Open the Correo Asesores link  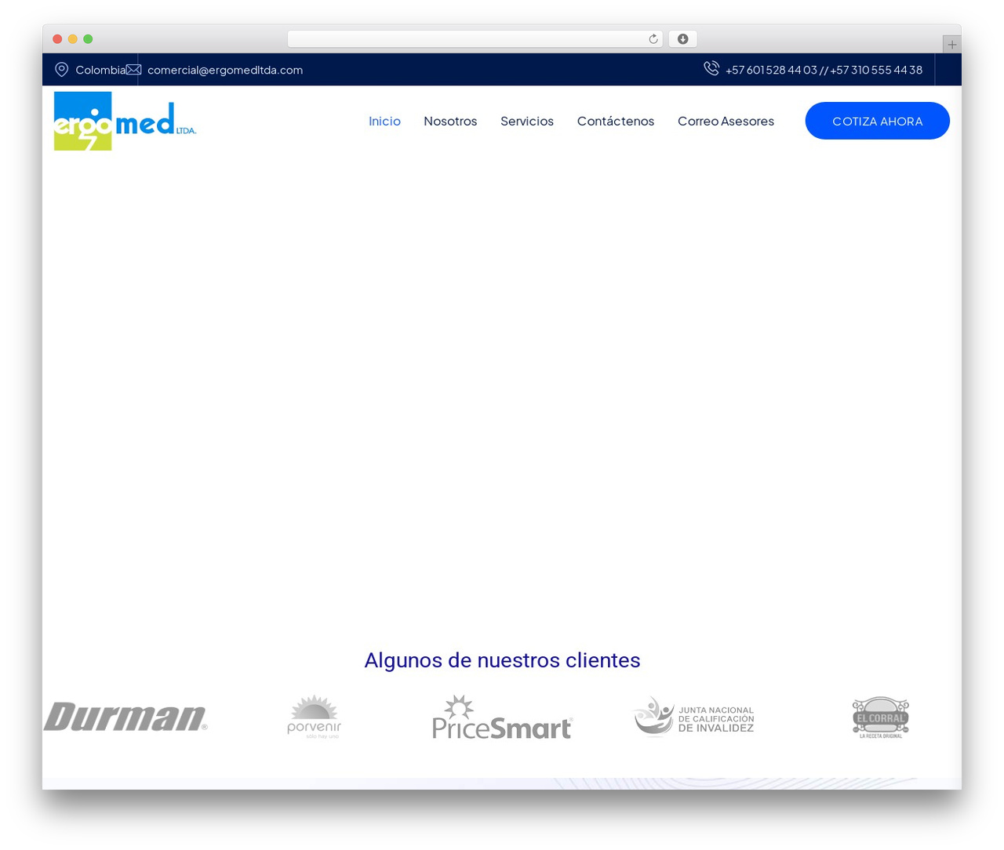click(726, 121)
